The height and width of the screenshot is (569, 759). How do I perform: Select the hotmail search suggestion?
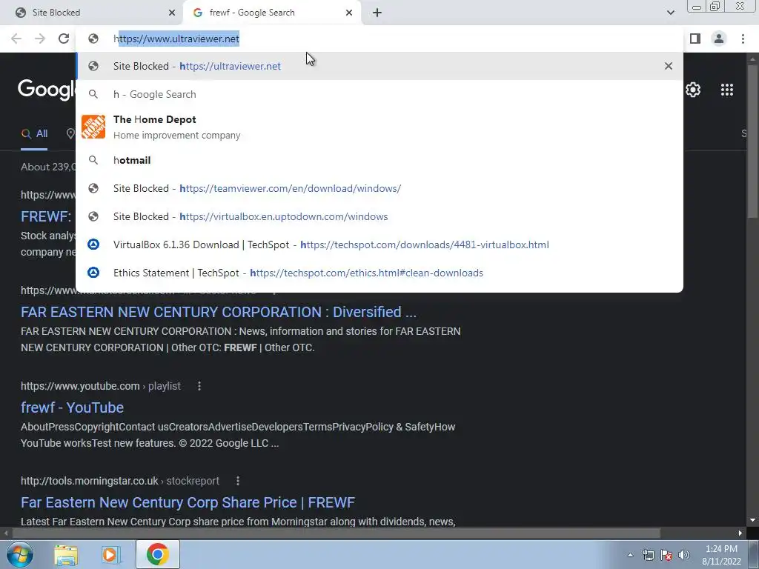(x=379, y=160)
